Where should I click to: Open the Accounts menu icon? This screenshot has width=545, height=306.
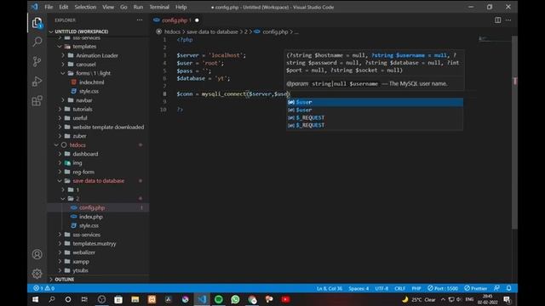click(x=37, y=254)
